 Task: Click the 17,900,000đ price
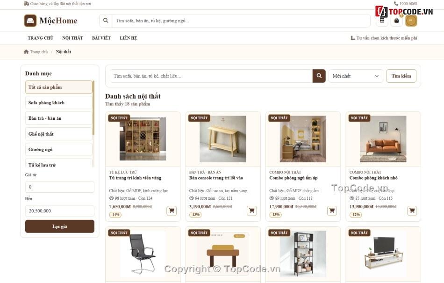coord(281,206)
